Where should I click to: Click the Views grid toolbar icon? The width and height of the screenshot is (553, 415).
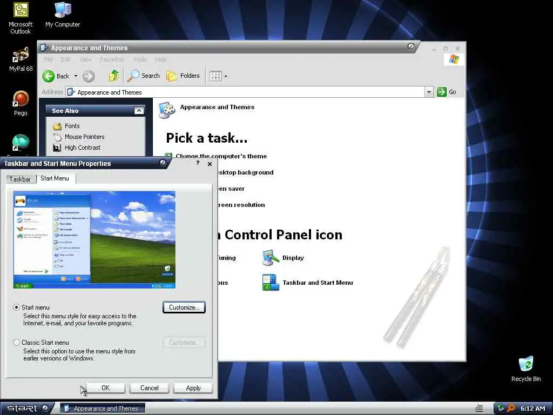point(215,76)
